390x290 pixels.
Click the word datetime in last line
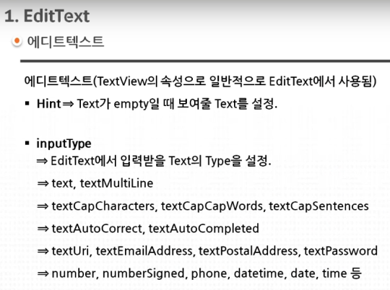point(259,273)
